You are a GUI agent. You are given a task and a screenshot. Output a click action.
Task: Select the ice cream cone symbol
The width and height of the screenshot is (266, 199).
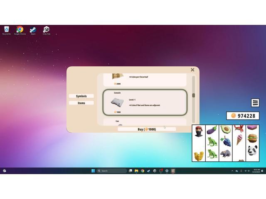pos(239,140)
